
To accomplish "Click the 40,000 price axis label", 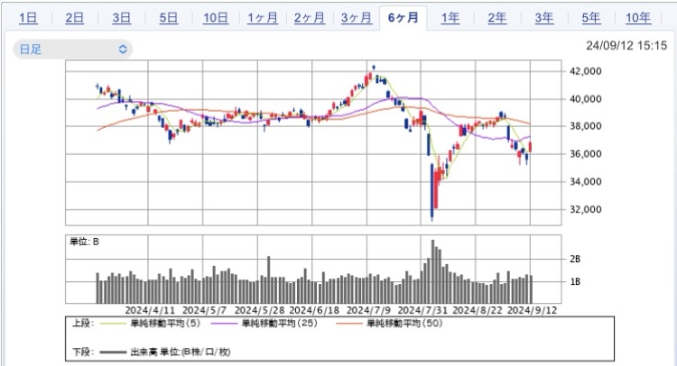I will click(x=586, y=99).
